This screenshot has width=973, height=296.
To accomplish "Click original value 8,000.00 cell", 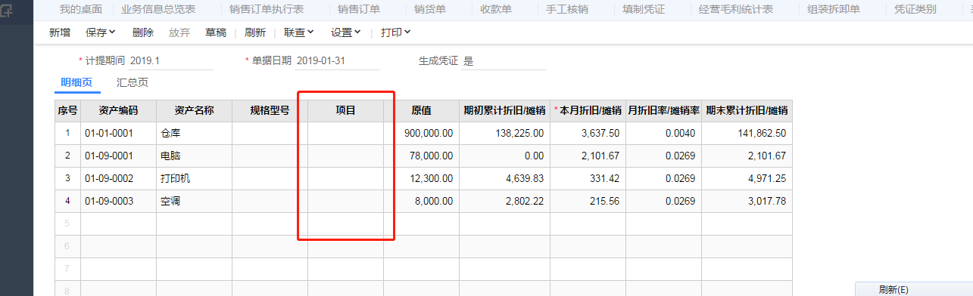I will [422, 201].
